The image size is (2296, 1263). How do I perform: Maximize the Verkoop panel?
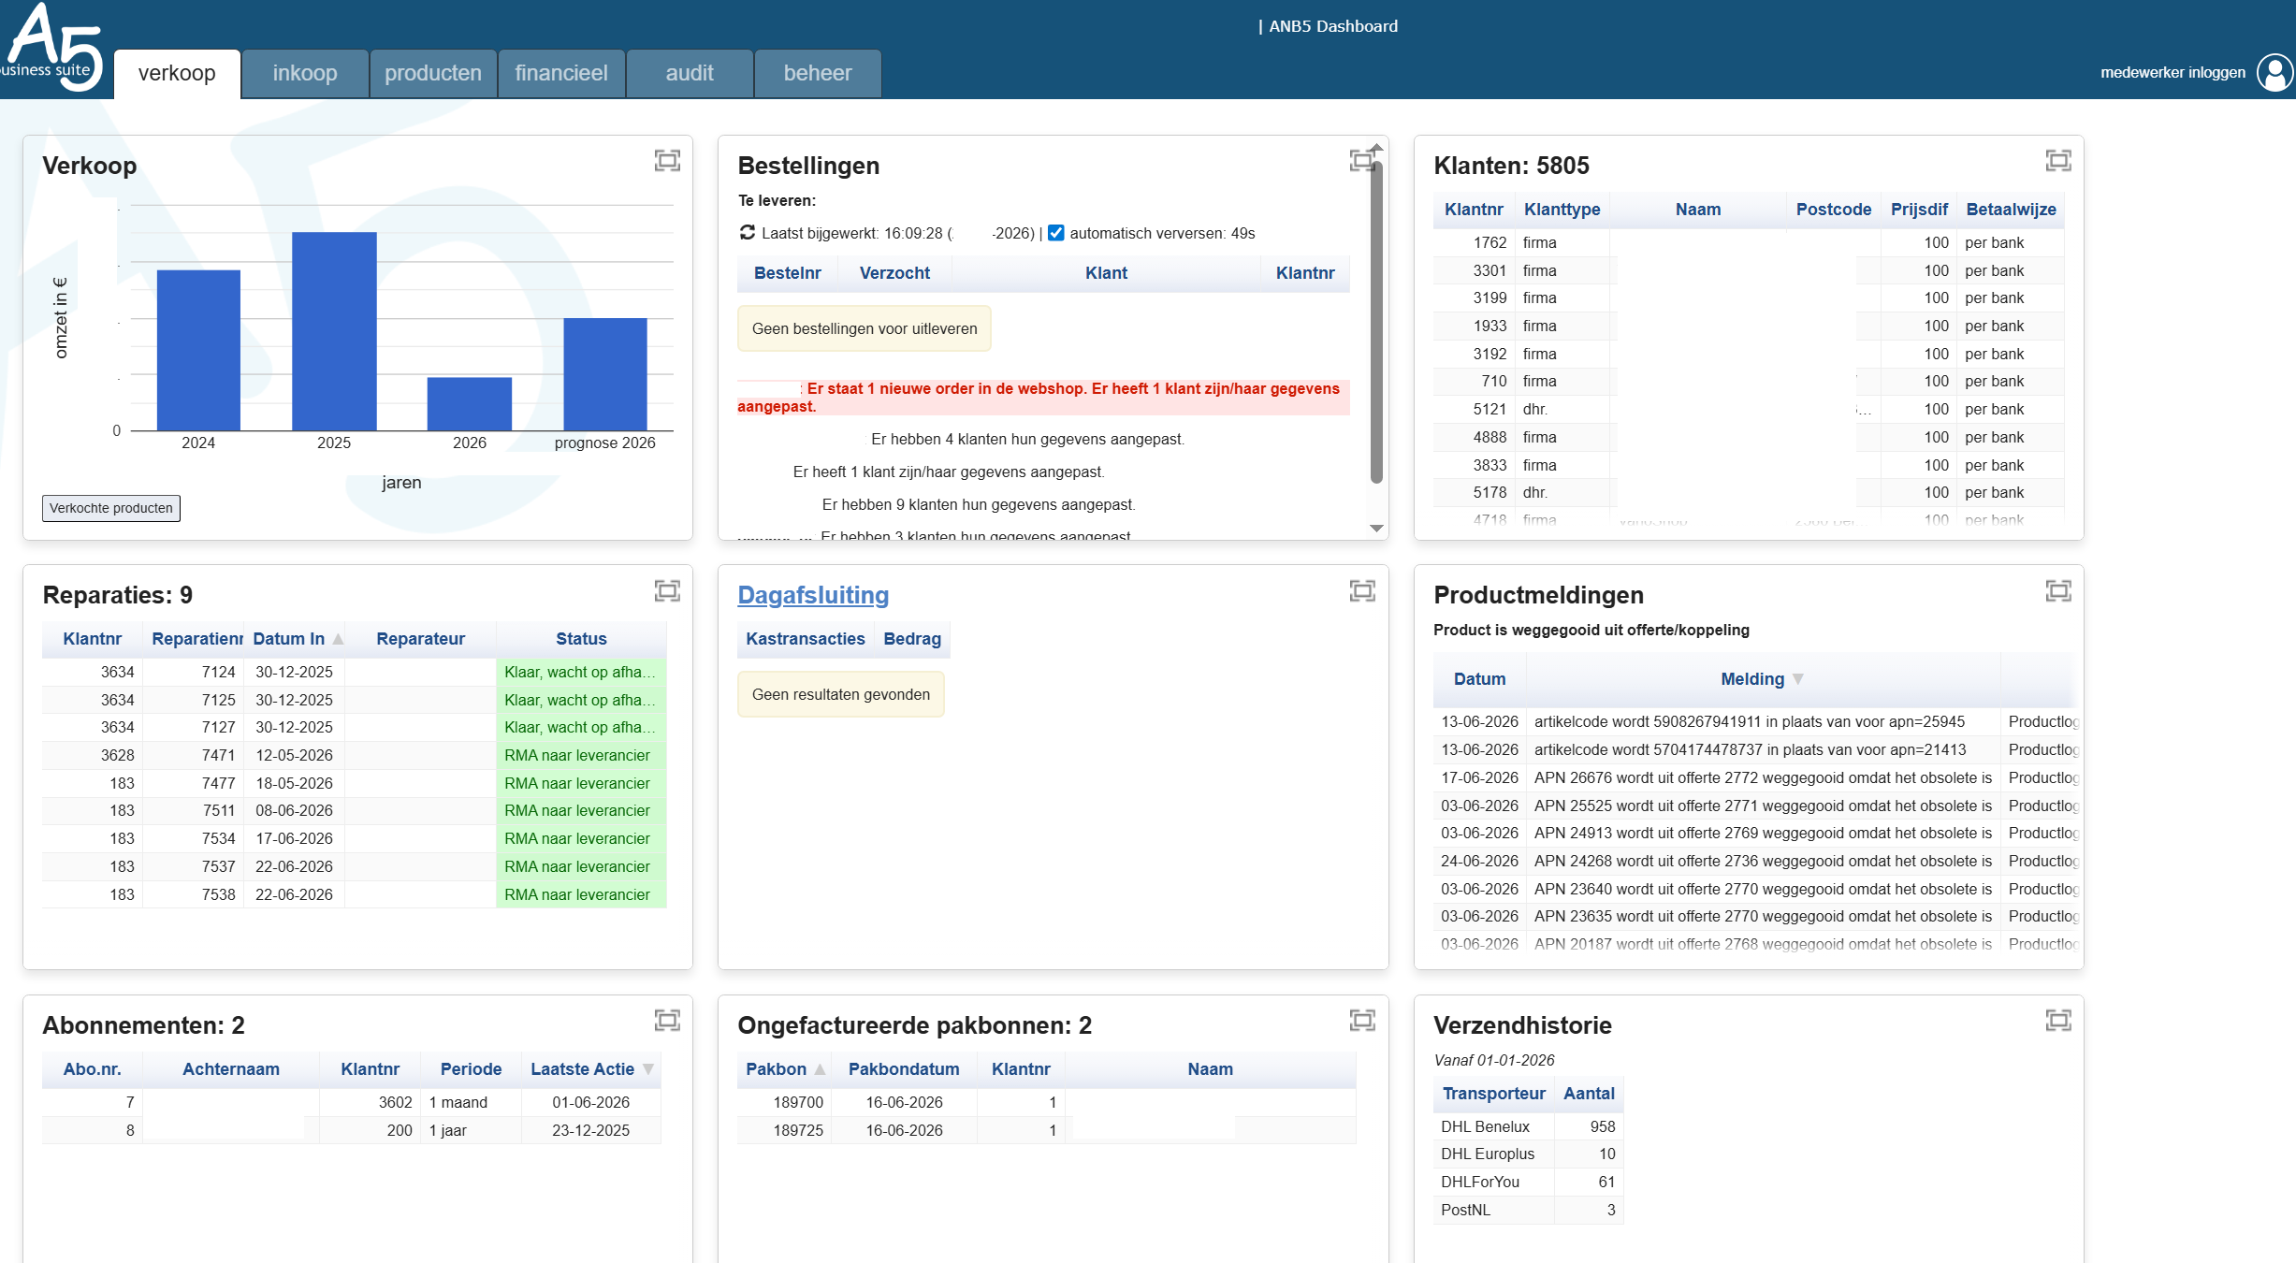click(x=667, y=161)
